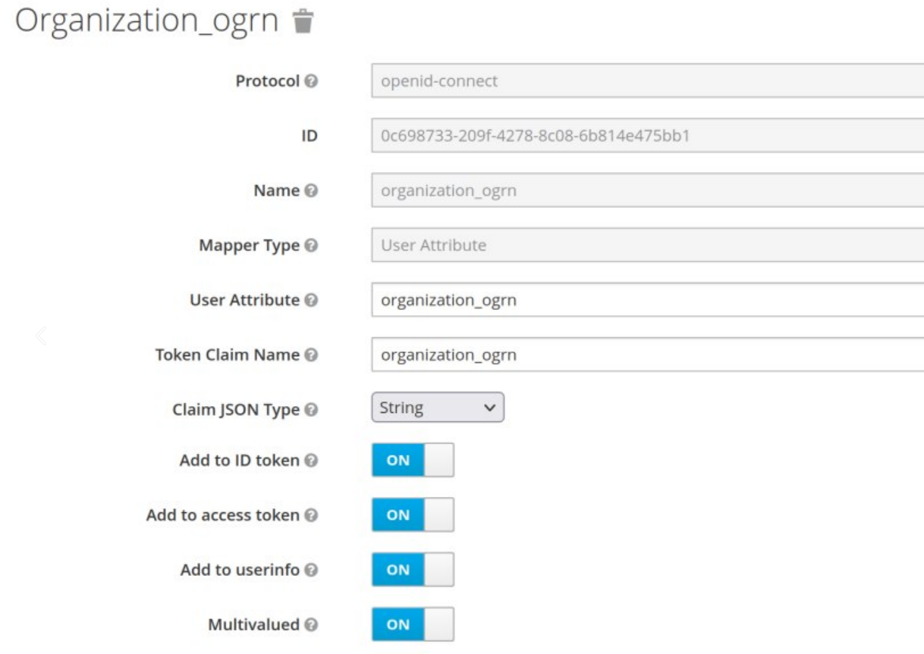The width and height of the screenshot is (924, 654).
Task: Click help icon next to Name label
Action: 311,191
